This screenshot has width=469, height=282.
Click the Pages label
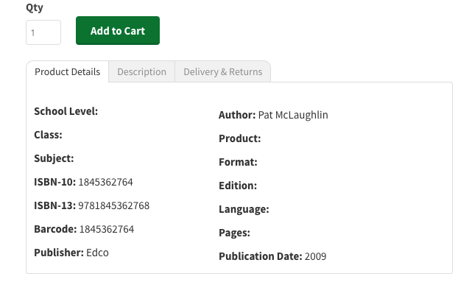[x=234, y=233]
